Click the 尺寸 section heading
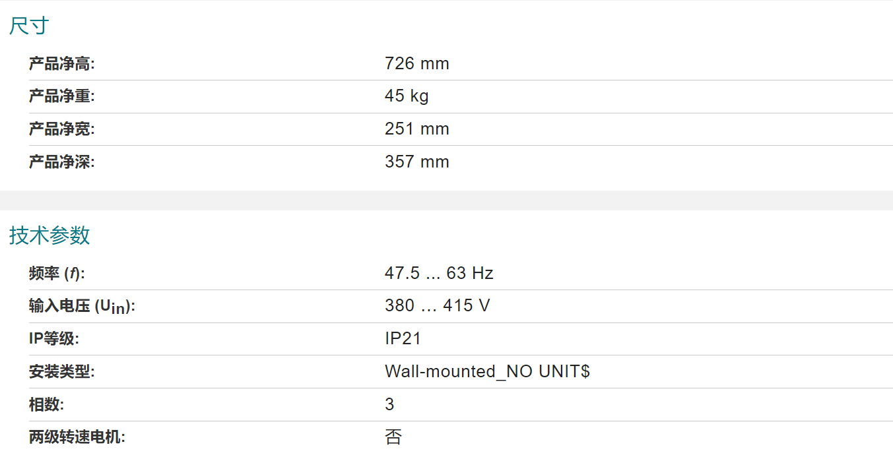The image size is (893, 459). click(29, 26)
